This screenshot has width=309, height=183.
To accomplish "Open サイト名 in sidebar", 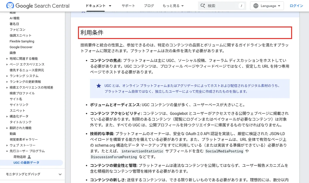I will point(16,99).
